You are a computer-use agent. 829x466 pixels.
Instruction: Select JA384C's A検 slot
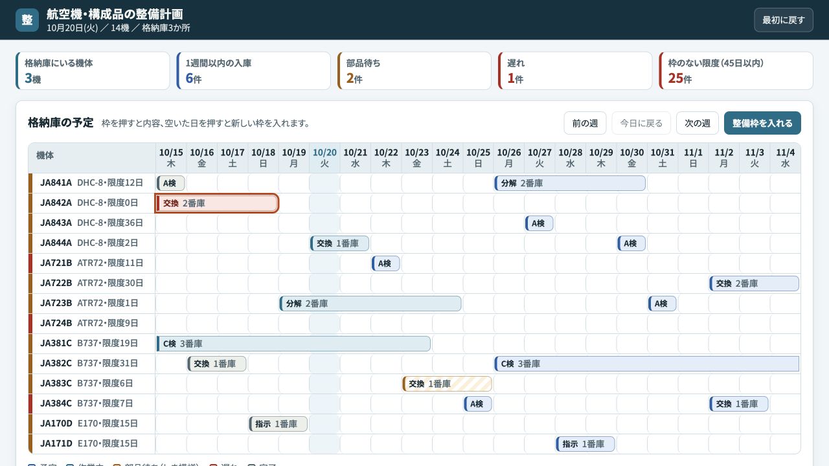478,404
